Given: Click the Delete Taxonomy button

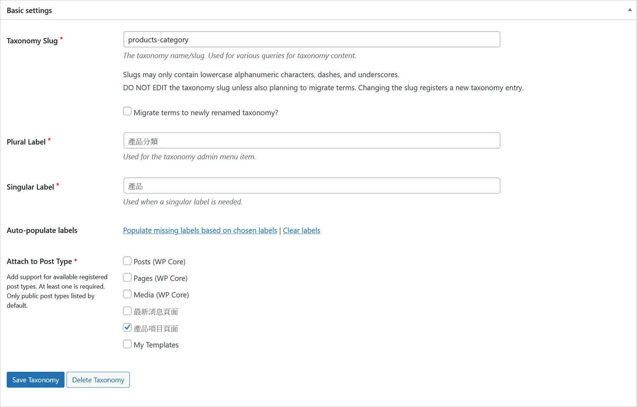Looking at the screenshot, I should [98, 380].
